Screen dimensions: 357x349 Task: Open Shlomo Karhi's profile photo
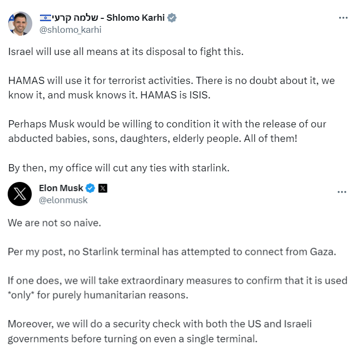click(x=19, y=23)
